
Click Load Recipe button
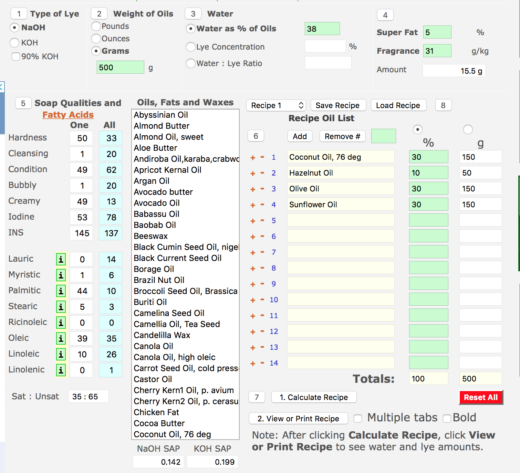[398, 105]
